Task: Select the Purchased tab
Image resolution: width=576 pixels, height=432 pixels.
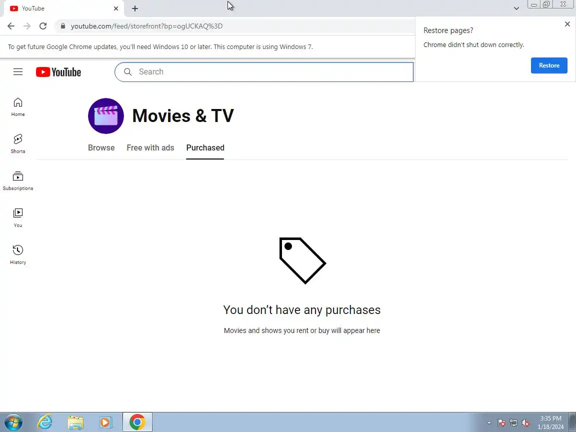Action: point(205,147)
